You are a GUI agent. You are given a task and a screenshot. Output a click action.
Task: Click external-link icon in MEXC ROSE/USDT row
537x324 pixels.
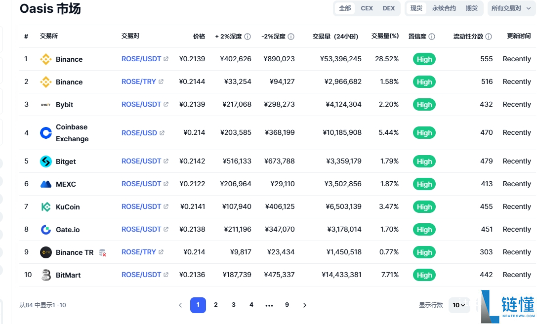coord(166,184)
